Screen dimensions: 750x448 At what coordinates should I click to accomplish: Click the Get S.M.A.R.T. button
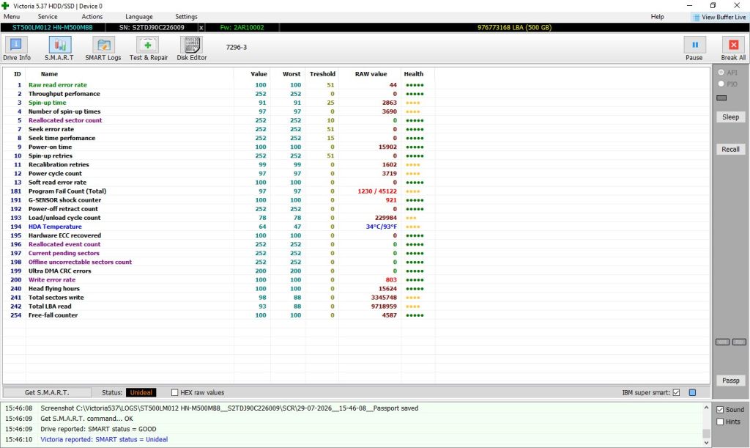click(47, 392)
